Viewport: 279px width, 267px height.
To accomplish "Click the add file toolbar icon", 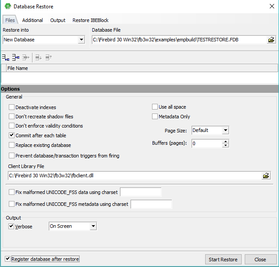I will (x=6, y=58).
